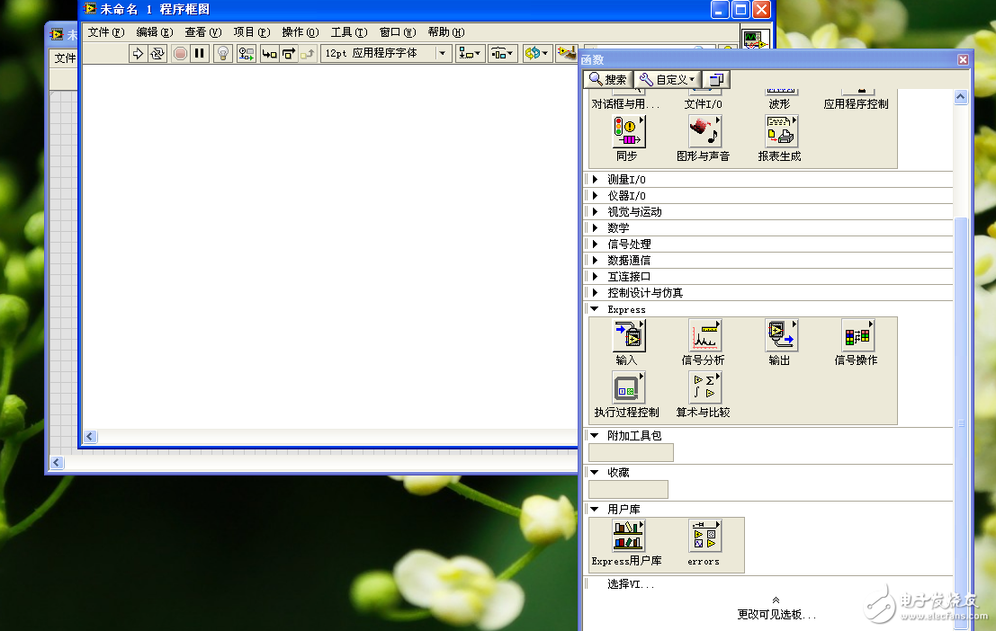Screen dimensions: 996x631
Task: Toggle Retain Wire Values in the toolbar
Action: click(247, 53)
